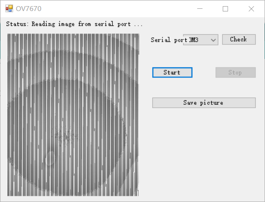
Task: Click blank space between Start and Stop
Action: point(204,73)
